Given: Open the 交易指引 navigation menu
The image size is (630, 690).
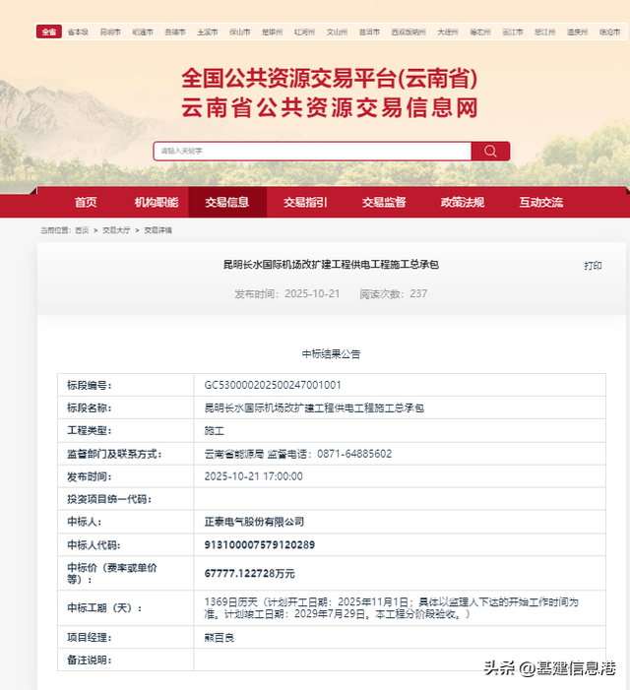Looking at the screenshot, I should [305, 202].
